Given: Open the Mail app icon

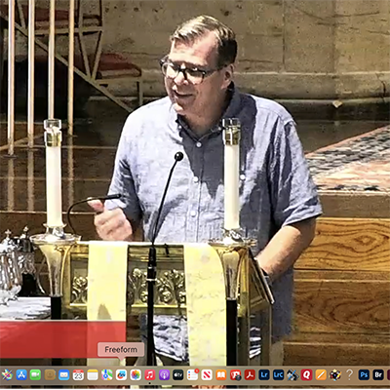Looking at the screenshot, I should click(x=64, y=374).
